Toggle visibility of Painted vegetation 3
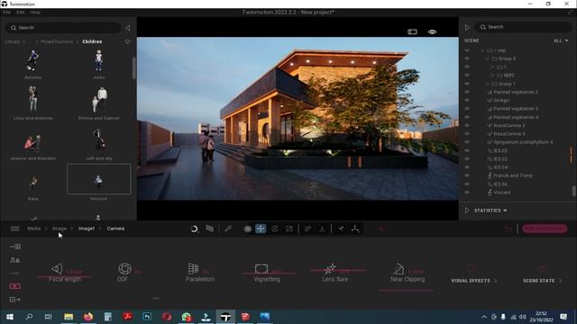 click(467, 109)
